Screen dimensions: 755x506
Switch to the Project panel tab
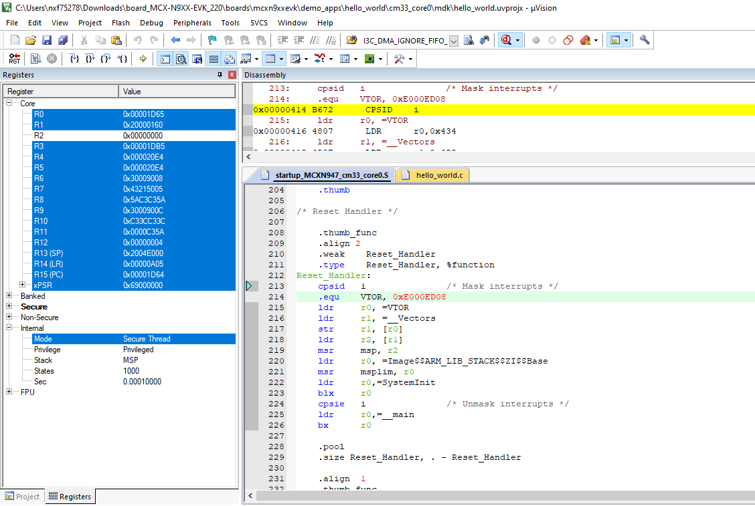pyautogui.click(x=22, y=497)
